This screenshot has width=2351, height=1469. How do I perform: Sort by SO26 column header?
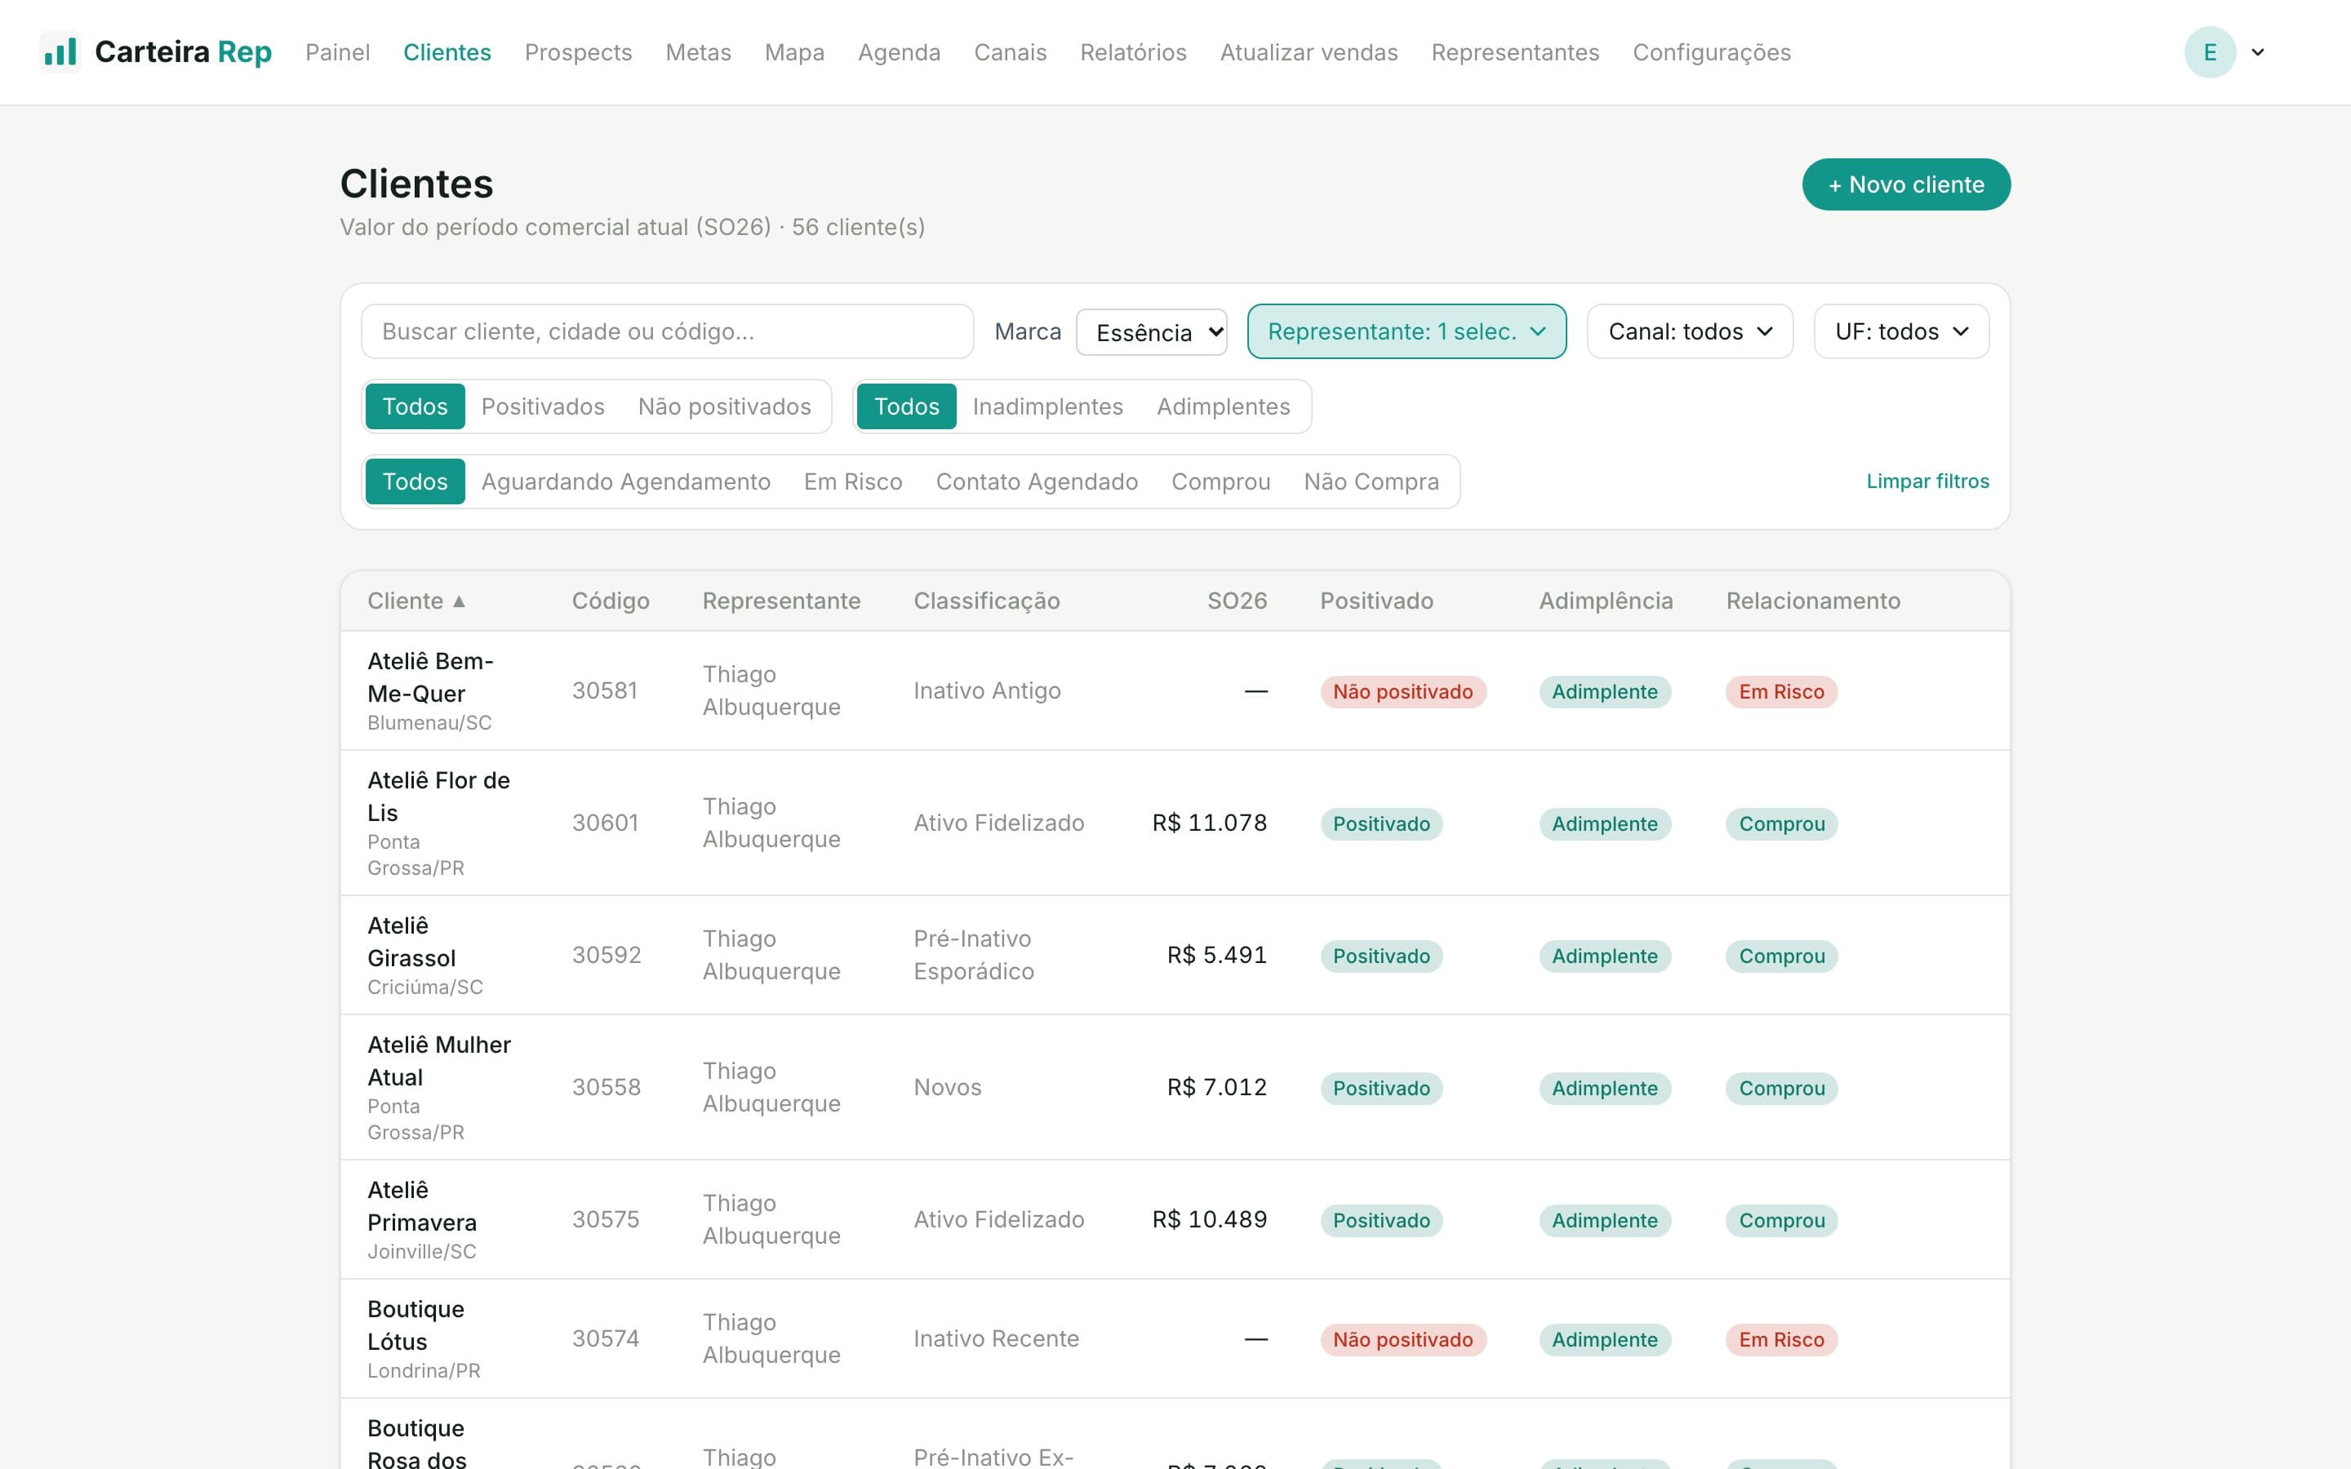[1237, 601]
